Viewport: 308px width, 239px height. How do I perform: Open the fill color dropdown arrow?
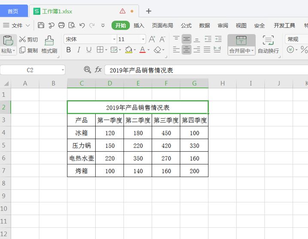coord(135,50)
